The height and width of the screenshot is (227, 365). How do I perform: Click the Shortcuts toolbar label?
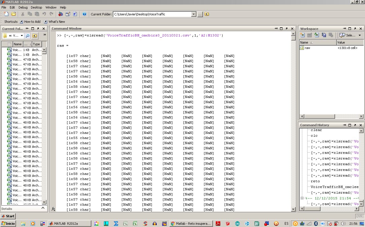(11, 22)
